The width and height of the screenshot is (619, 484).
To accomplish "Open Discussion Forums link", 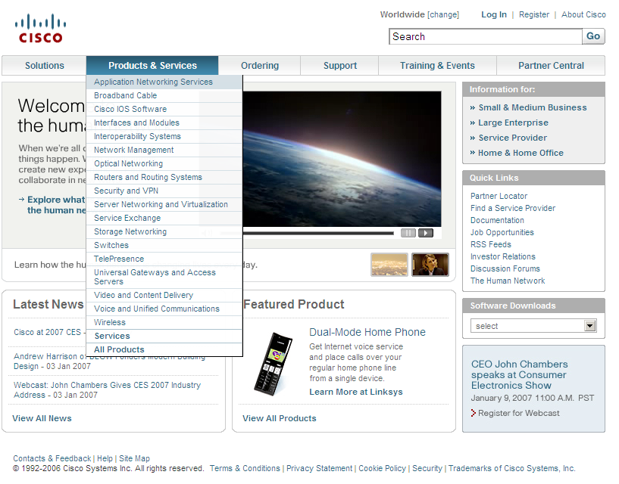I will pyautogui.click(x=505, y=268).
